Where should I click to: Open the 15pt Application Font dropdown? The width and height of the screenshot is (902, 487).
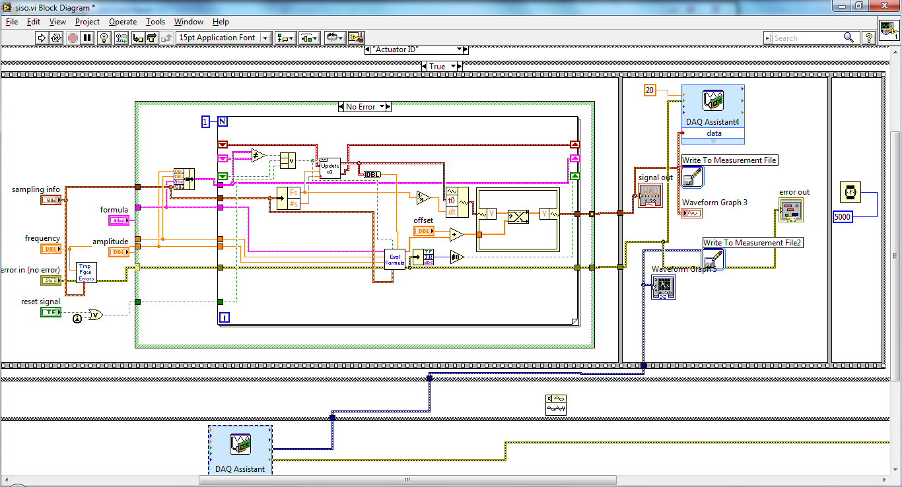tap(224, 38)
